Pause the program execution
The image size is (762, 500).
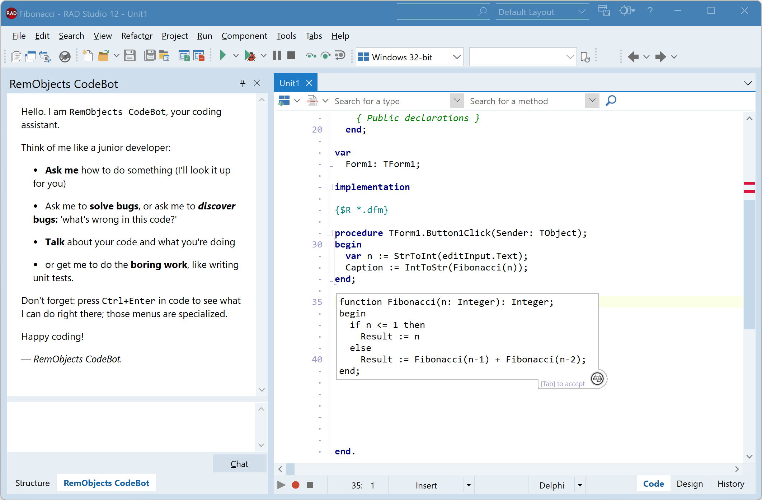point(277,55)
